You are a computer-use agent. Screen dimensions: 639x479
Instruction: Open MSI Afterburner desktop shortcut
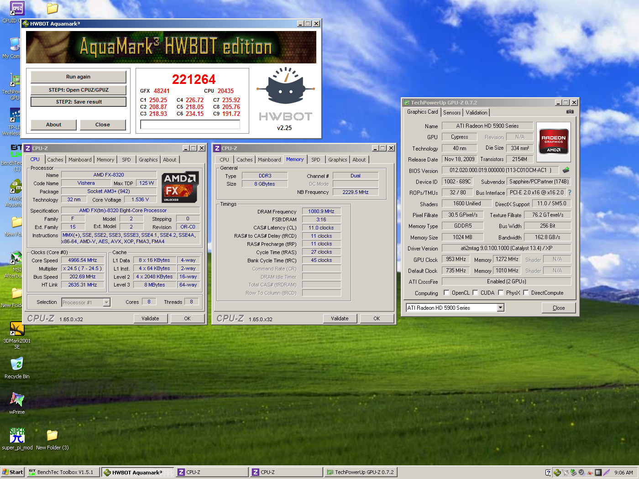[16, 258]
